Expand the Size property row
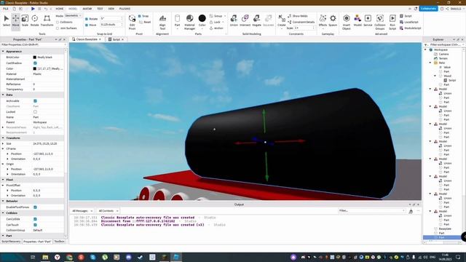The width and height of the screenshot is (466, 262). tap(3, 143)
